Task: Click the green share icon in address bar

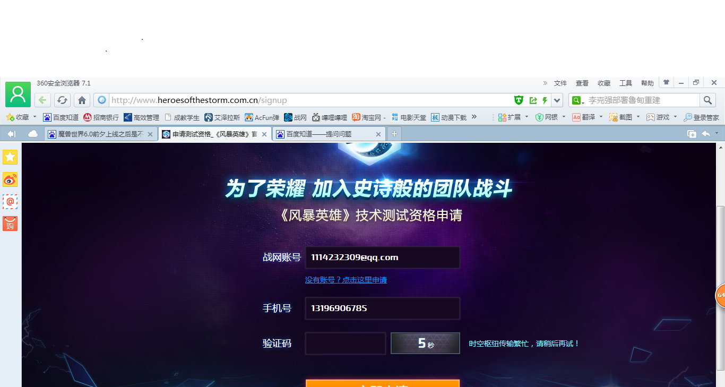Action: point(533,100)
